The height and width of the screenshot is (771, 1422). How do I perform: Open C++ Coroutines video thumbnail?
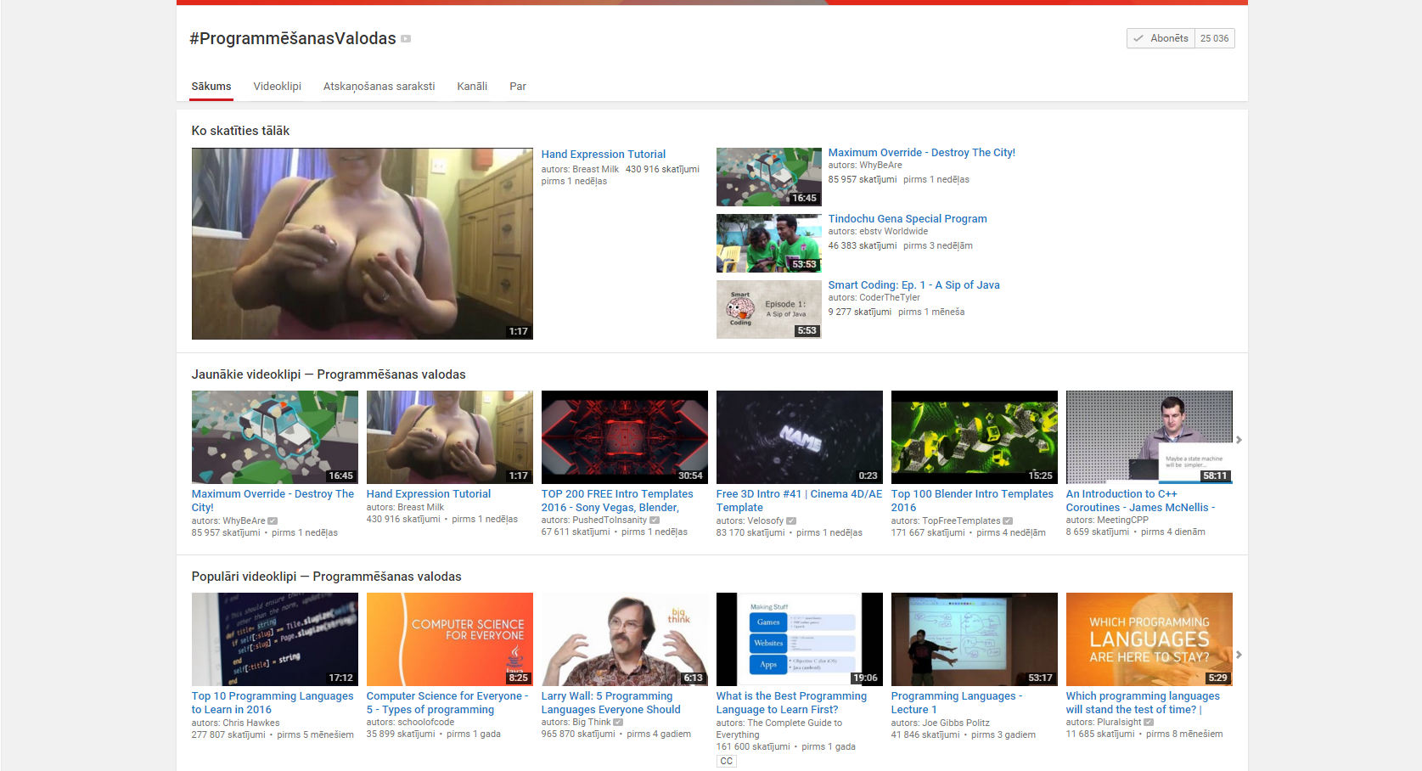1149,437
